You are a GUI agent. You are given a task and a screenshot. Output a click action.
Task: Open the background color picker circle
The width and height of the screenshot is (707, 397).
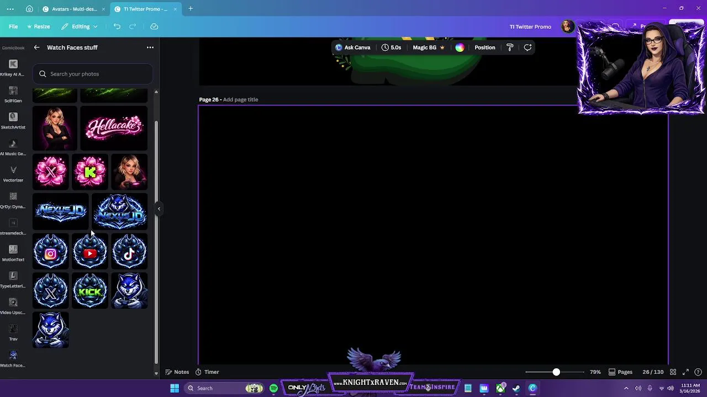point(460,47)
